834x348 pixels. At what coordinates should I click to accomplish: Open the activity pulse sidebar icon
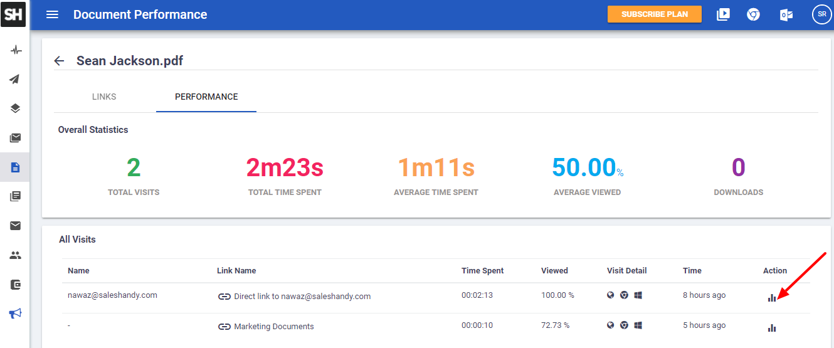15,50
